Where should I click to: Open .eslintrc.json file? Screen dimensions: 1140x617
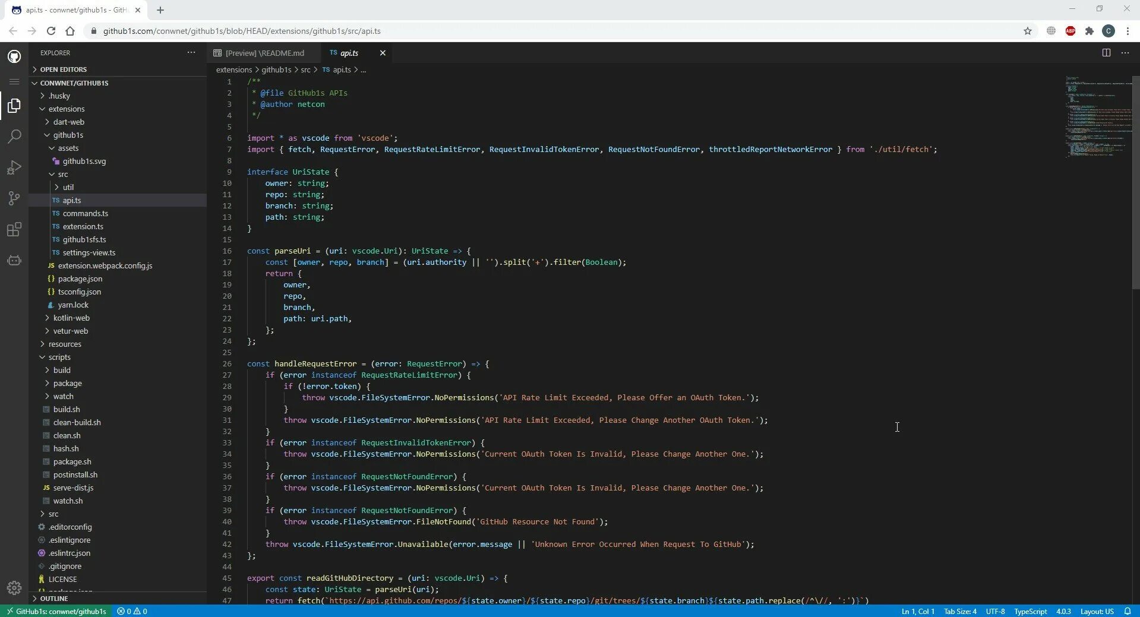118,553
